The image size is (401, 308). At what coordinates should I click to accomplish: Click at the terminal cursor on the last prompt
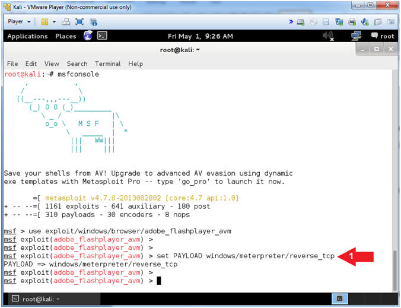(x=159, y=281)
